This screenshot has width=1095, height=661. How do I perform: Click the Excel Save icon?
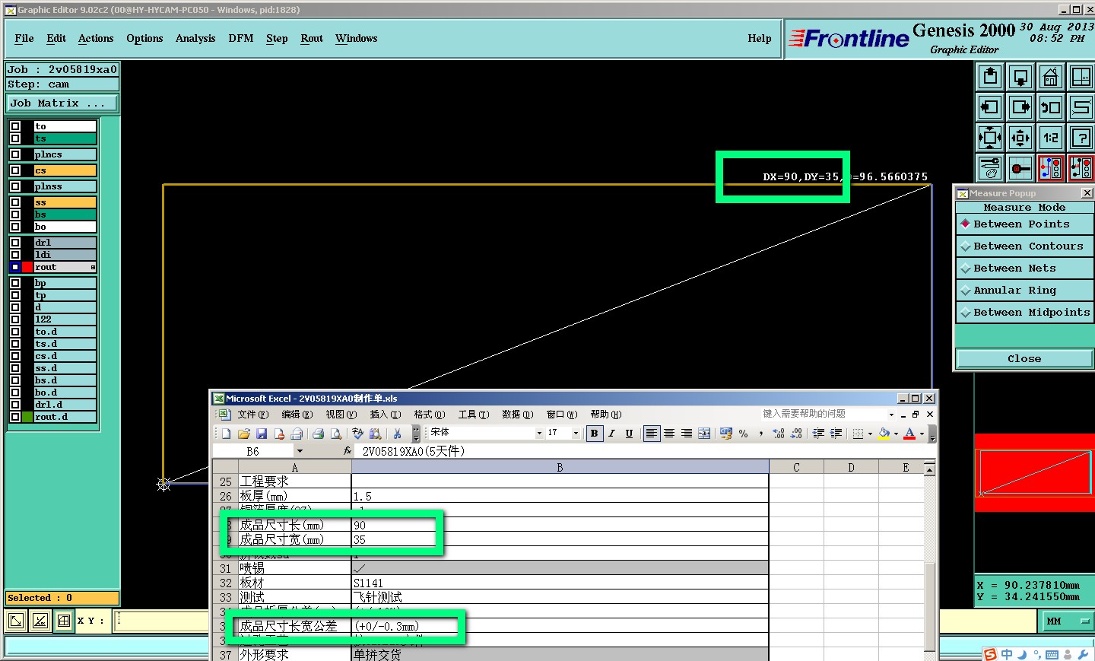(x=262, y=434)
